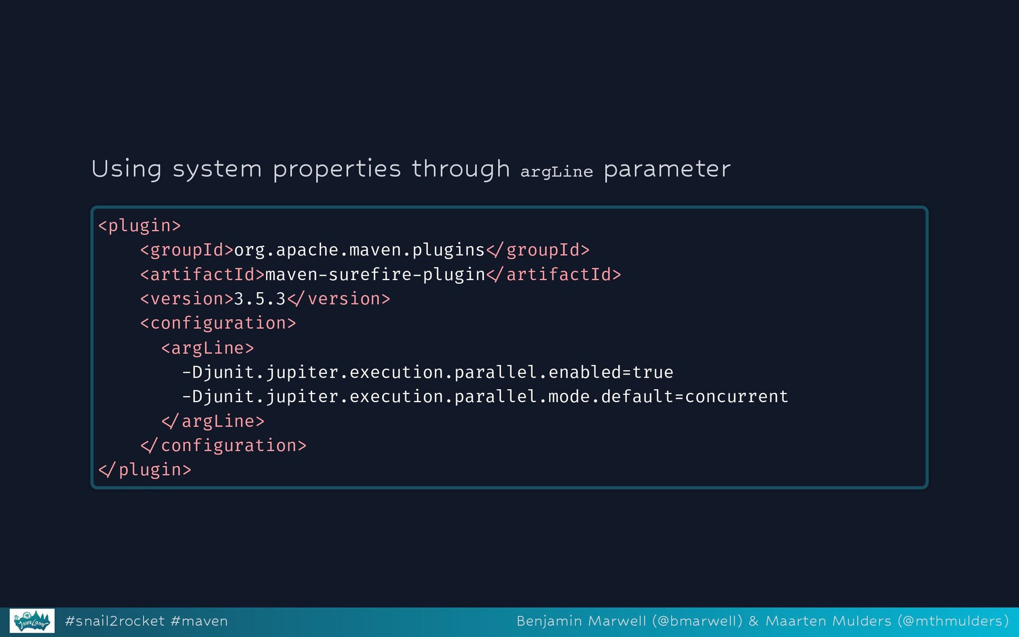Click the parallel.enabled=true line
Viewport: 1019px width, 637px height.
(x=427, y=372)
